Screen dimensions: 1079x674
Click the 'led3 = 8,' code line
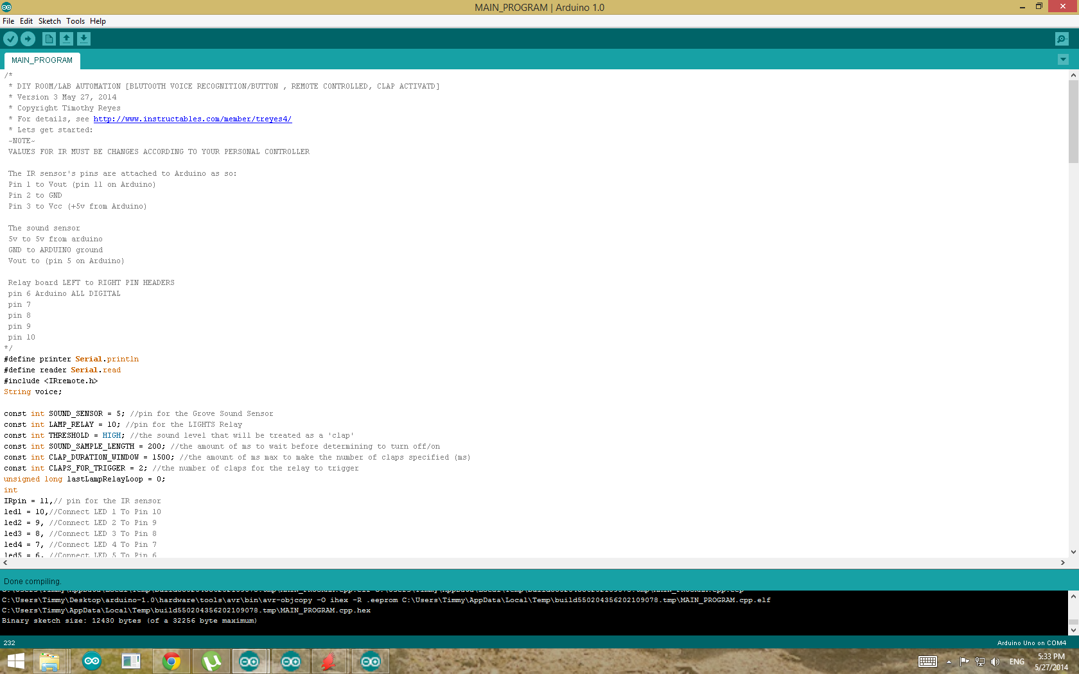point(80,533)
